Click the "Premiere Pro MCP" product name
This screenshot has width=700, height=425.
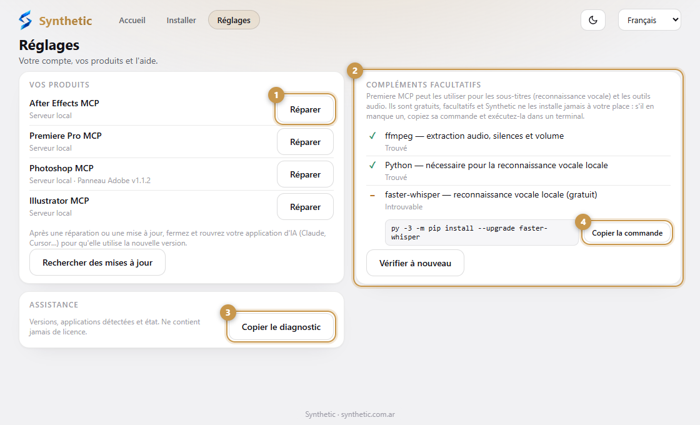tap(66, 136)
